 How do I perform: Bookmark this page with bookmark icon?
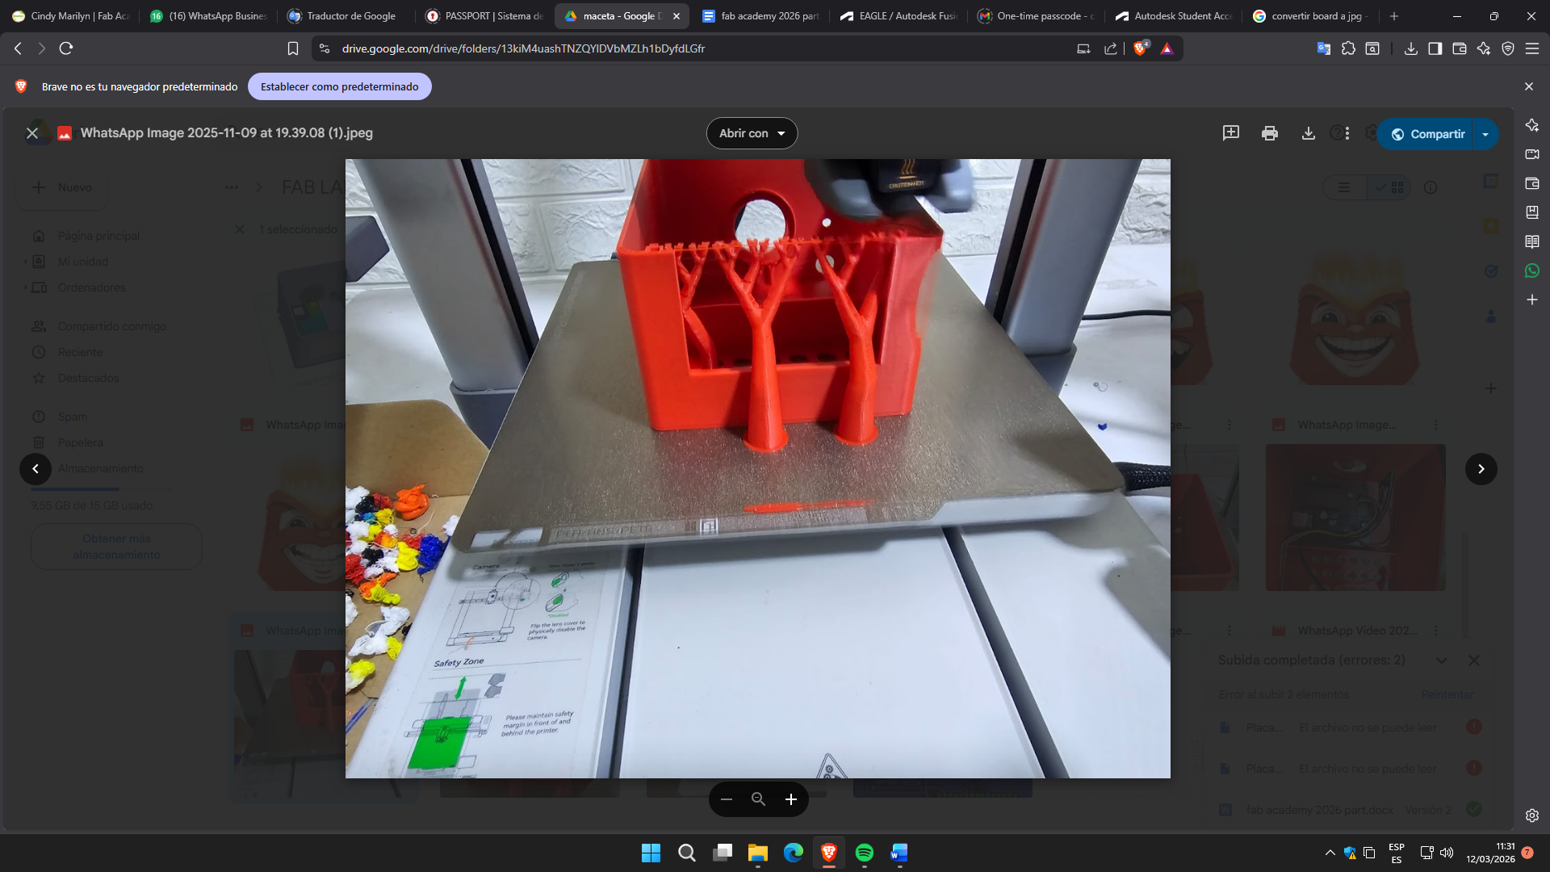(293, 48)
